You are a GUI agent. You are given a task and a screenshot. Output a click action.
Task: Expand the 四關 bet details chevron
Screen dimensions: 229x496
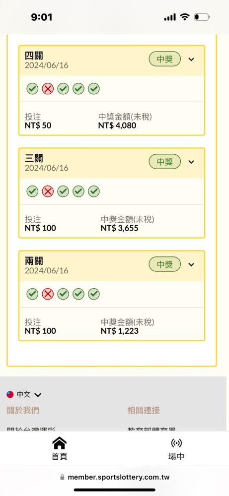[191, 59]
